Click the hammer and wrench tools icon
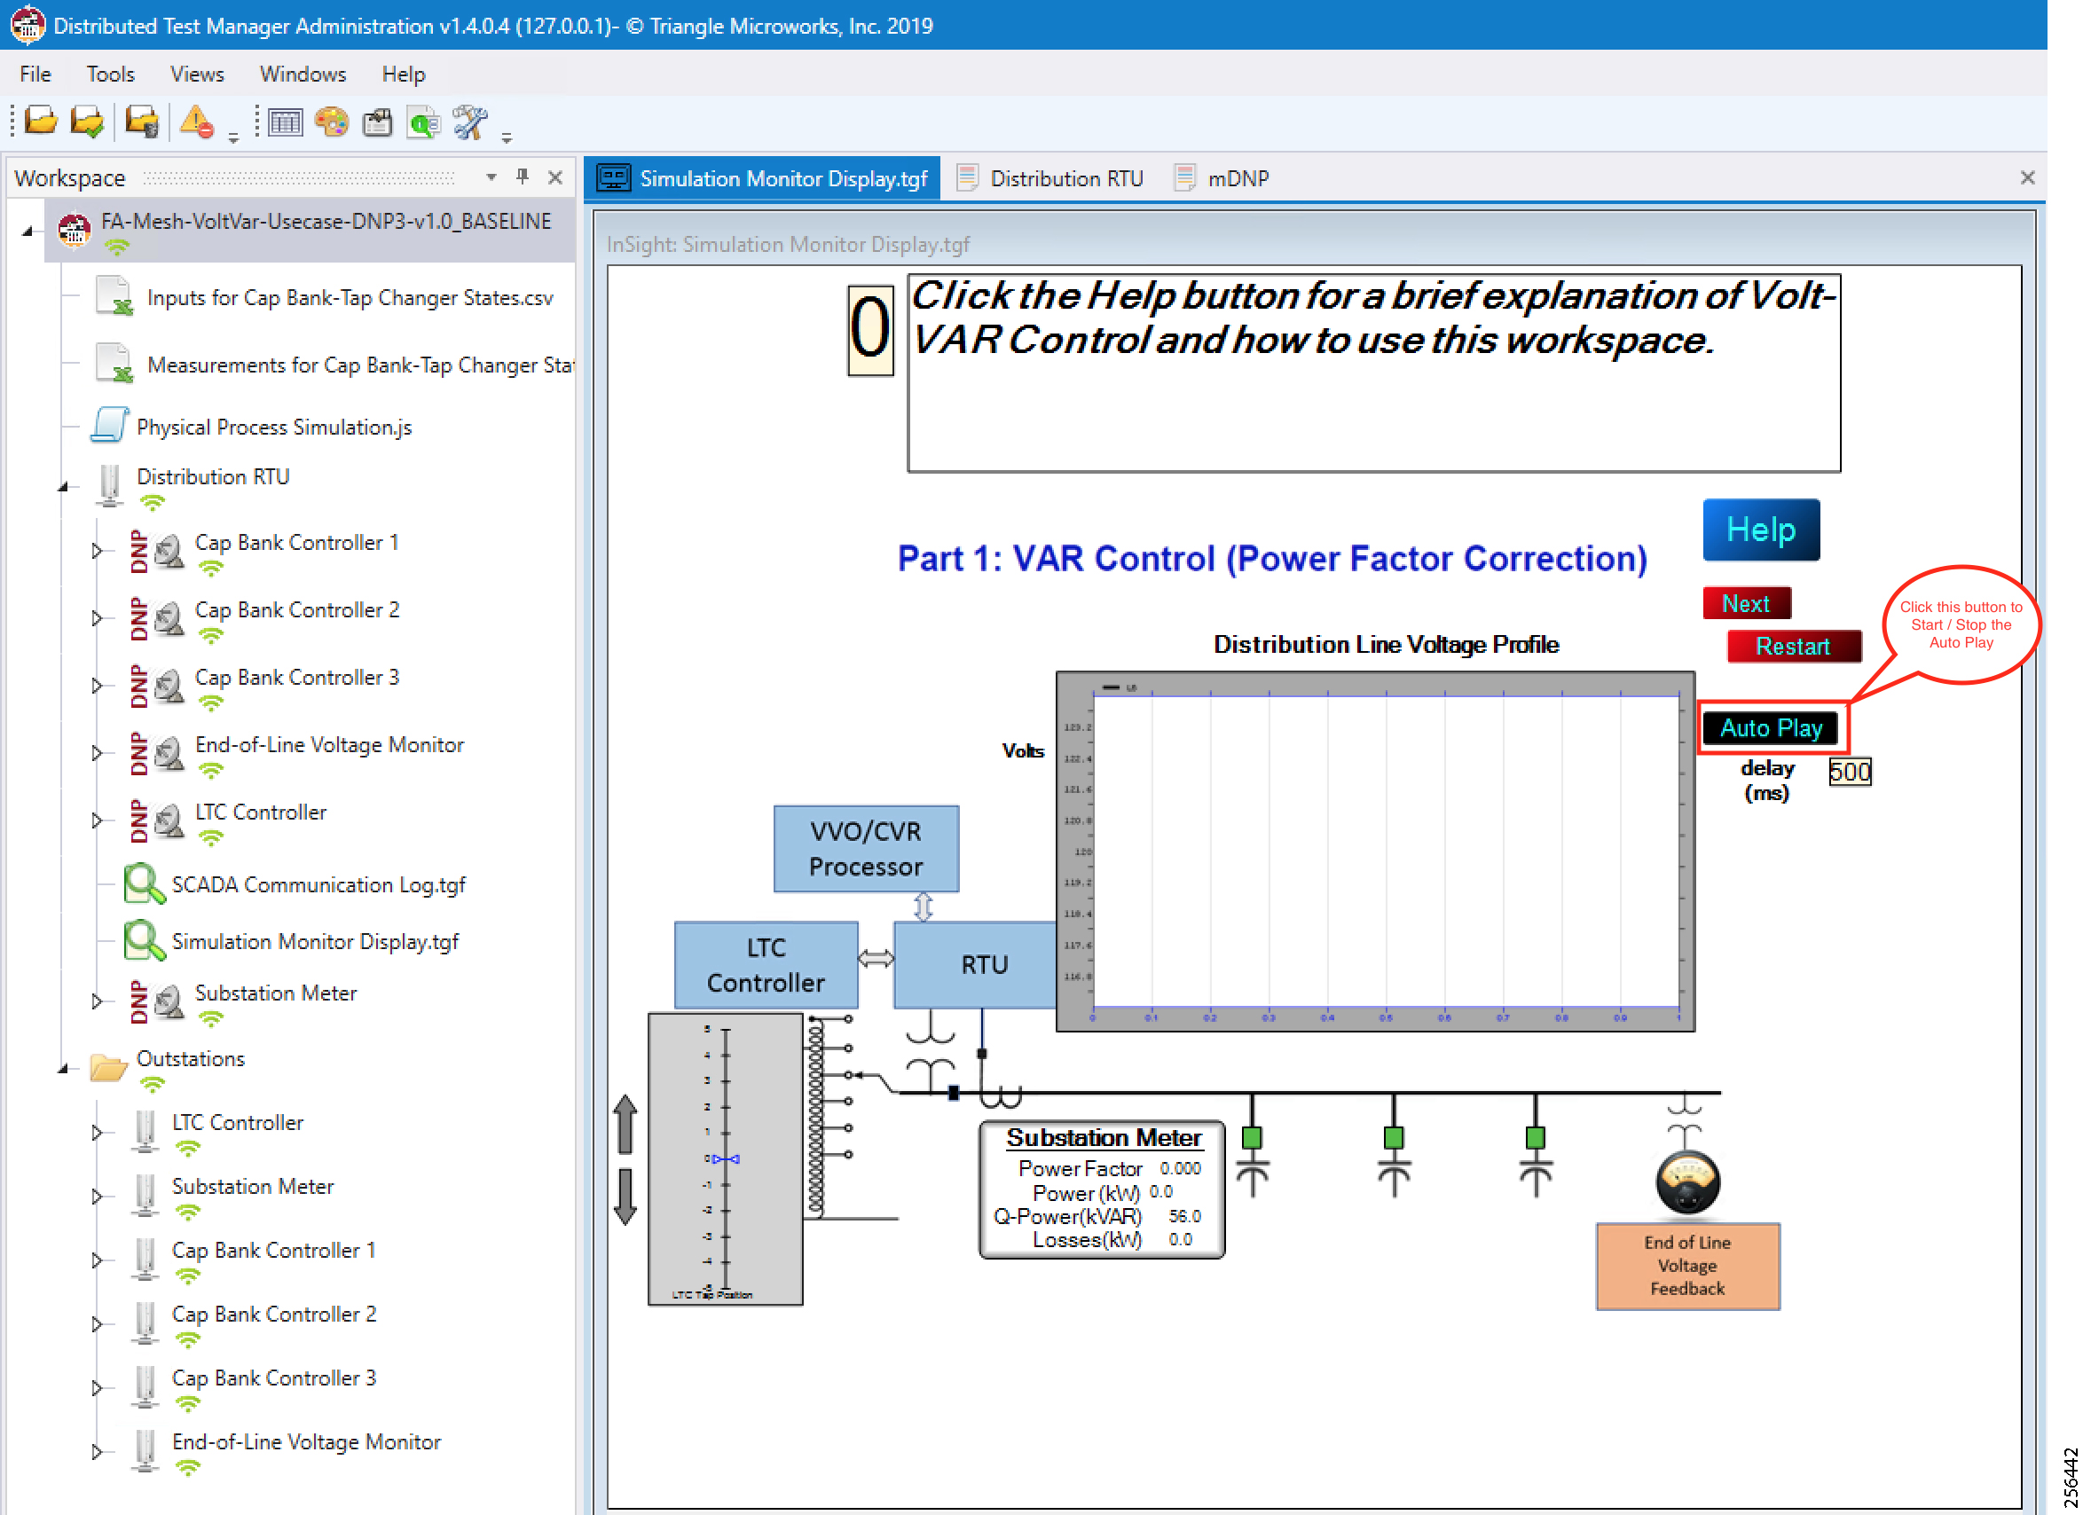Viewport: 2083px width, 1515px height. click(x=470, y=122)
